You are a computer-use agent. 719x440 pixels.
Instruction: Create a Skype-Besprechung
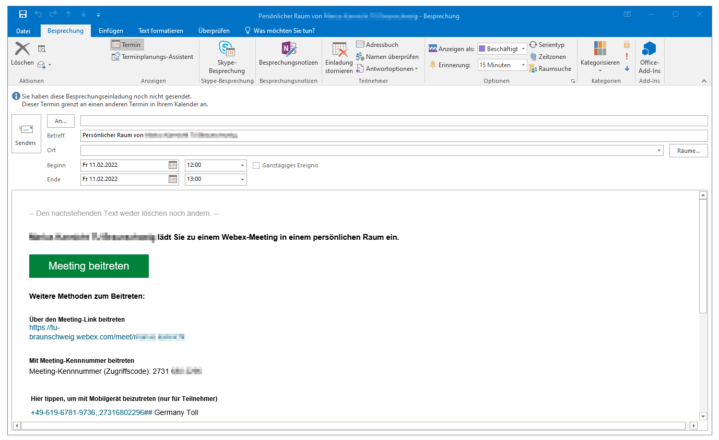point(227,58)
